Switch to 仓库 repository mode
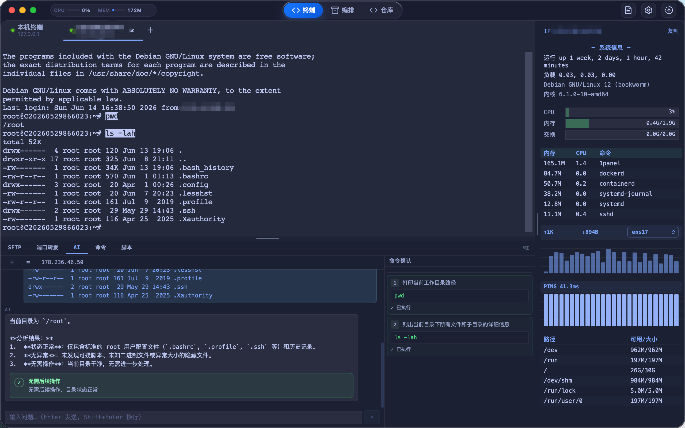Screen dimensions: 685x428 point(382,10)
